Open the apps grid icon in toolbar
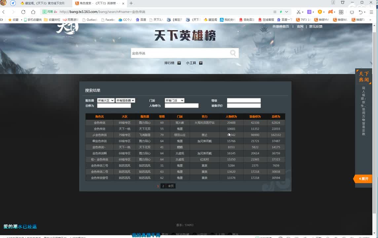The width and height of the screenshot is (378, 238). tap(341, 12)
